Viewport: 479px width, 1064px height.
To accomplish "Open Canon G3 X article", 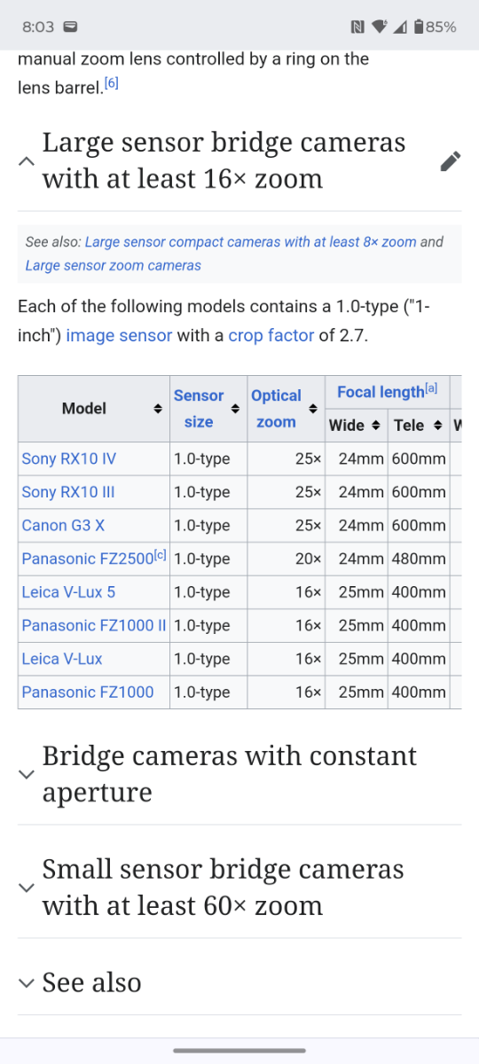I will [x=63, y=525].
